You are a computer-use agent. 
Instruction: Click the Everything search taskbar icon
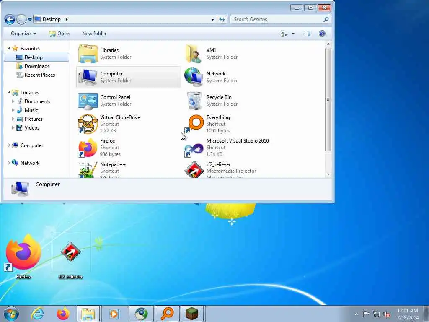click(x=167, y=314)
